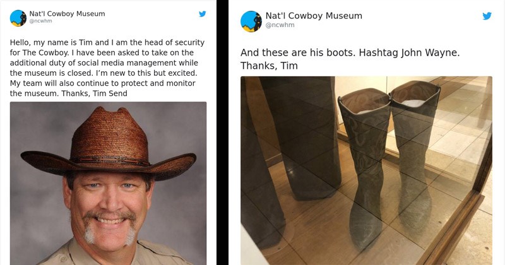
Task: Click 'Hashtag John Wayne' text
Action: [409, 52]
